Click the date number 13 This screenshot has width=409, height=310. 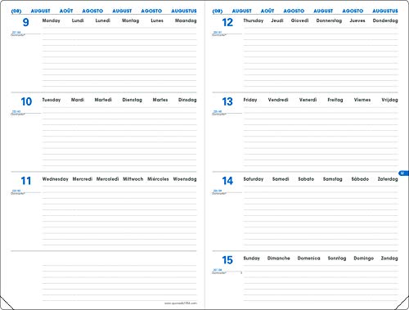click(227, 101)
